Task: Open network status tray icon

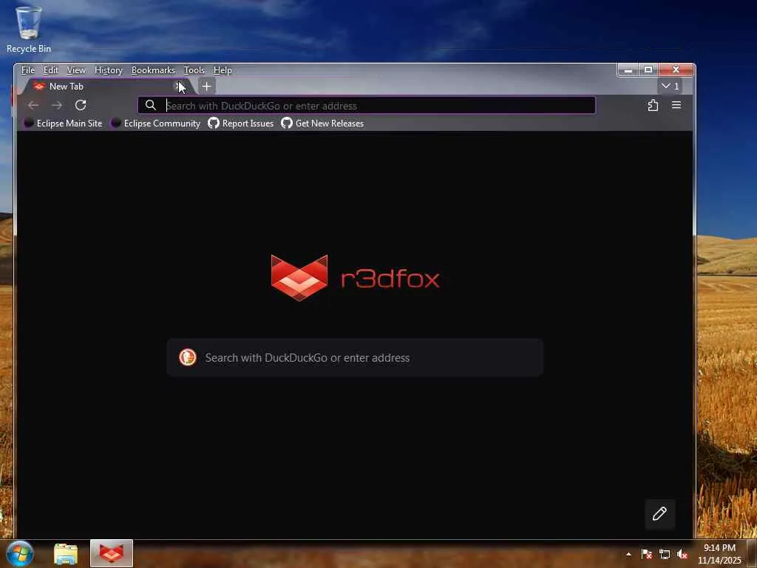Action: (665, 554)
